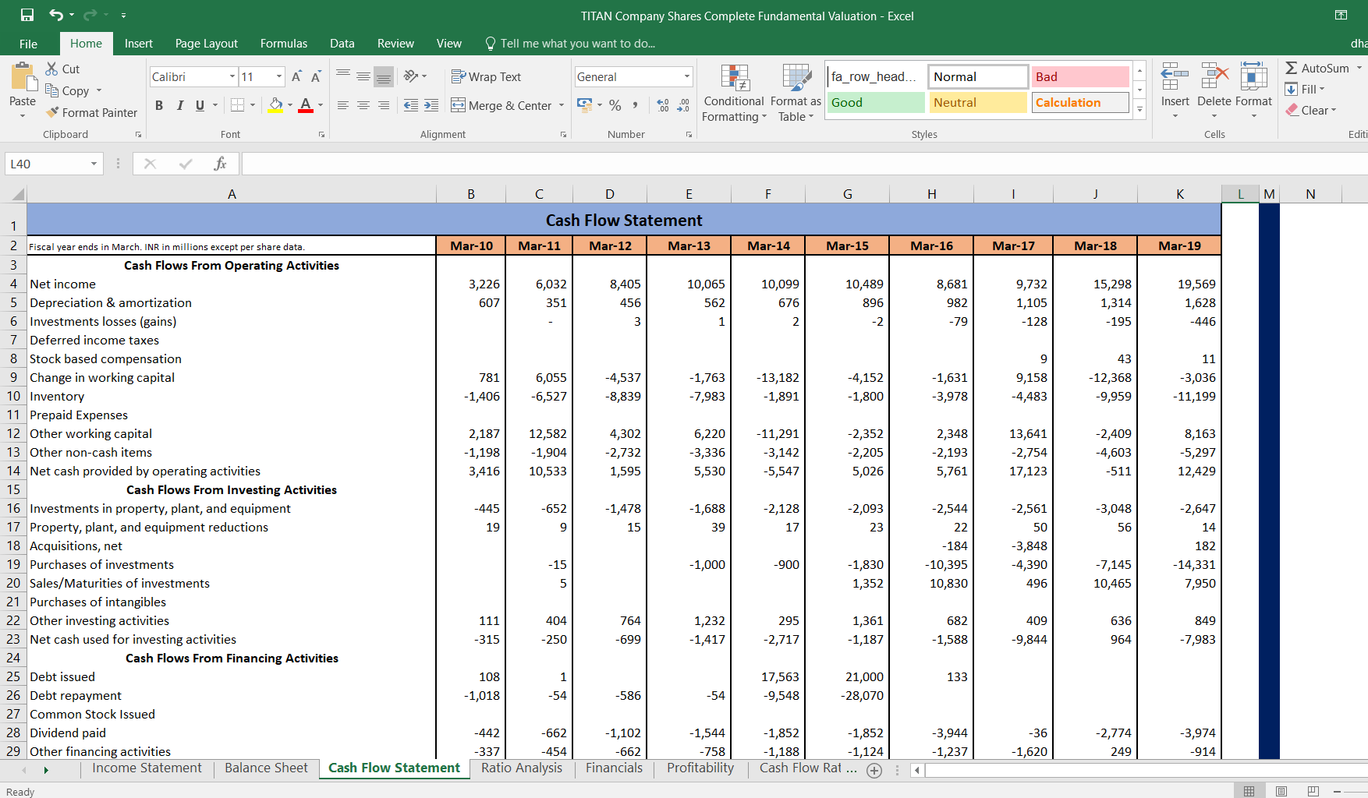
Task: Apply cell borders icon
Action: (x=238, y=105)
